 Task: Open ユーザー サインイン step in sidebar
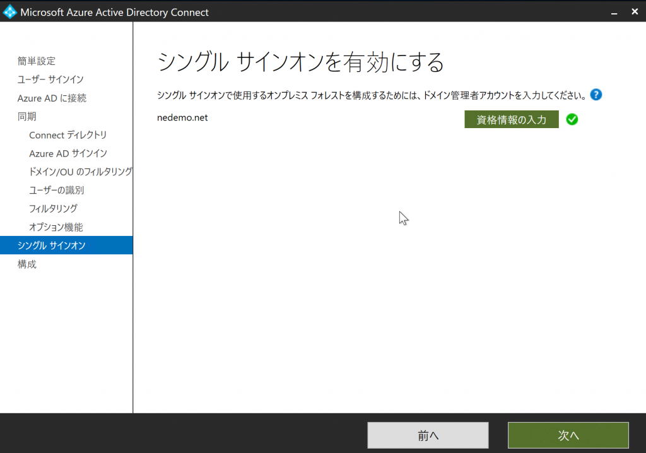pos(50,79)
